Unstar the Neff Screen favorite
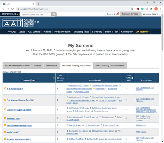 point(94,89)
